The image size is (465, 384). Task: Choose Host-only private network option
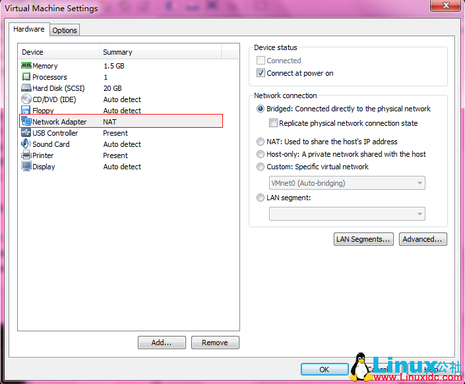coord(261,154)
